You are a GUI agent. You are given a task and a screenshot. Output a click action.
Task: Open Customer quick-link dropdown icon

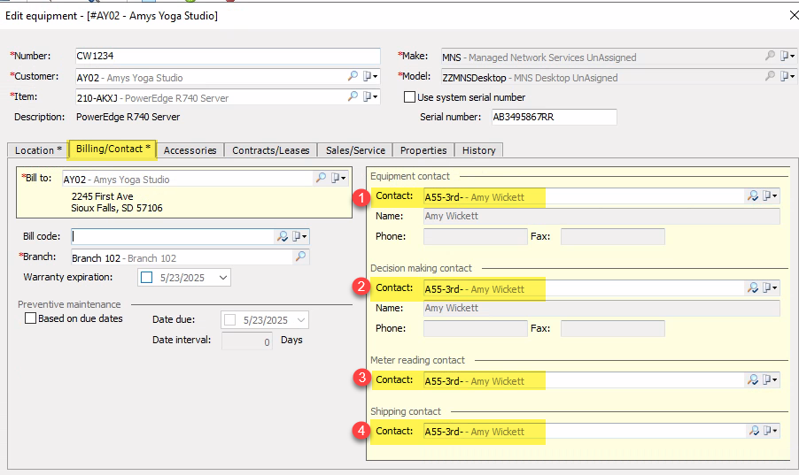pyautogui.click(x=370, y=76)
